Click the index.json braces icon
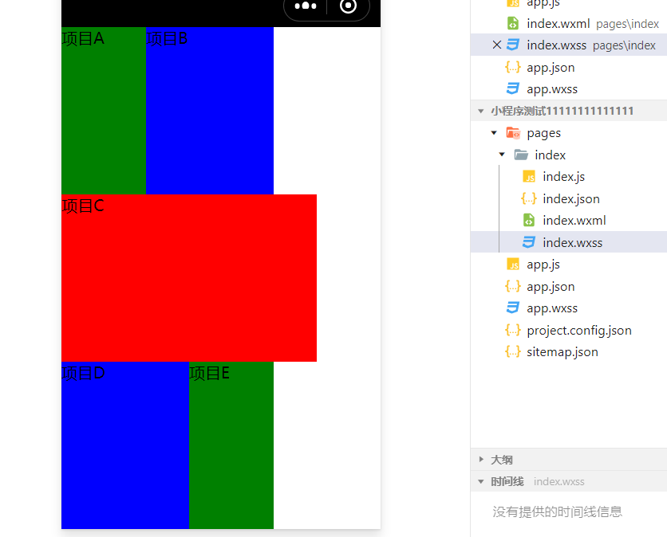 pyautogui.click(x=529, y=198)
